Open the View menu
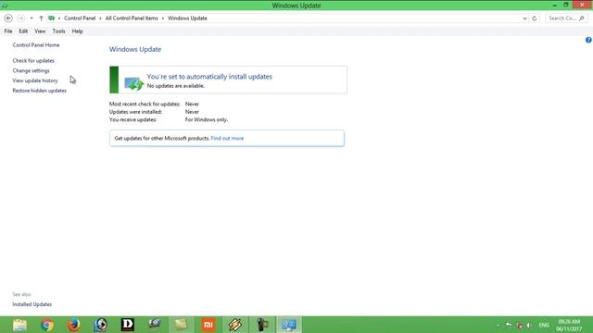593x333 pixels. [40, 31]
